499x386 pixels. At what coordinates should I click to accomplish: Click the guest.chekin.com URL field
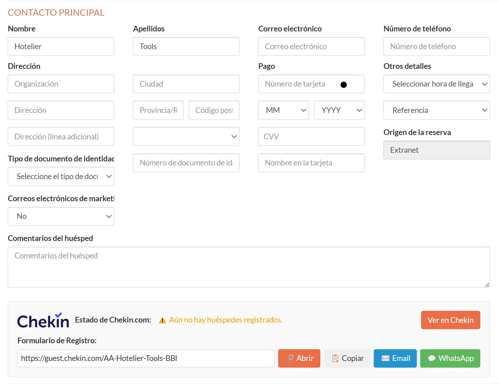click(x=146, y=358)
